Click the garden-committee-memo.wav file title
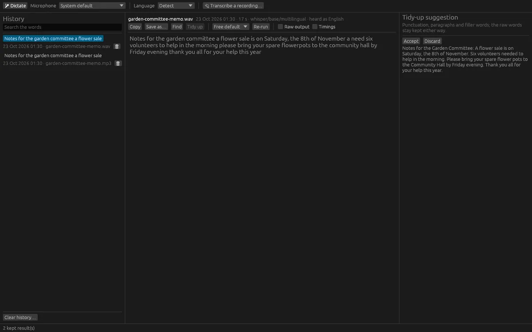The width and height of the screenshot is (532, 332). point(160,19)
